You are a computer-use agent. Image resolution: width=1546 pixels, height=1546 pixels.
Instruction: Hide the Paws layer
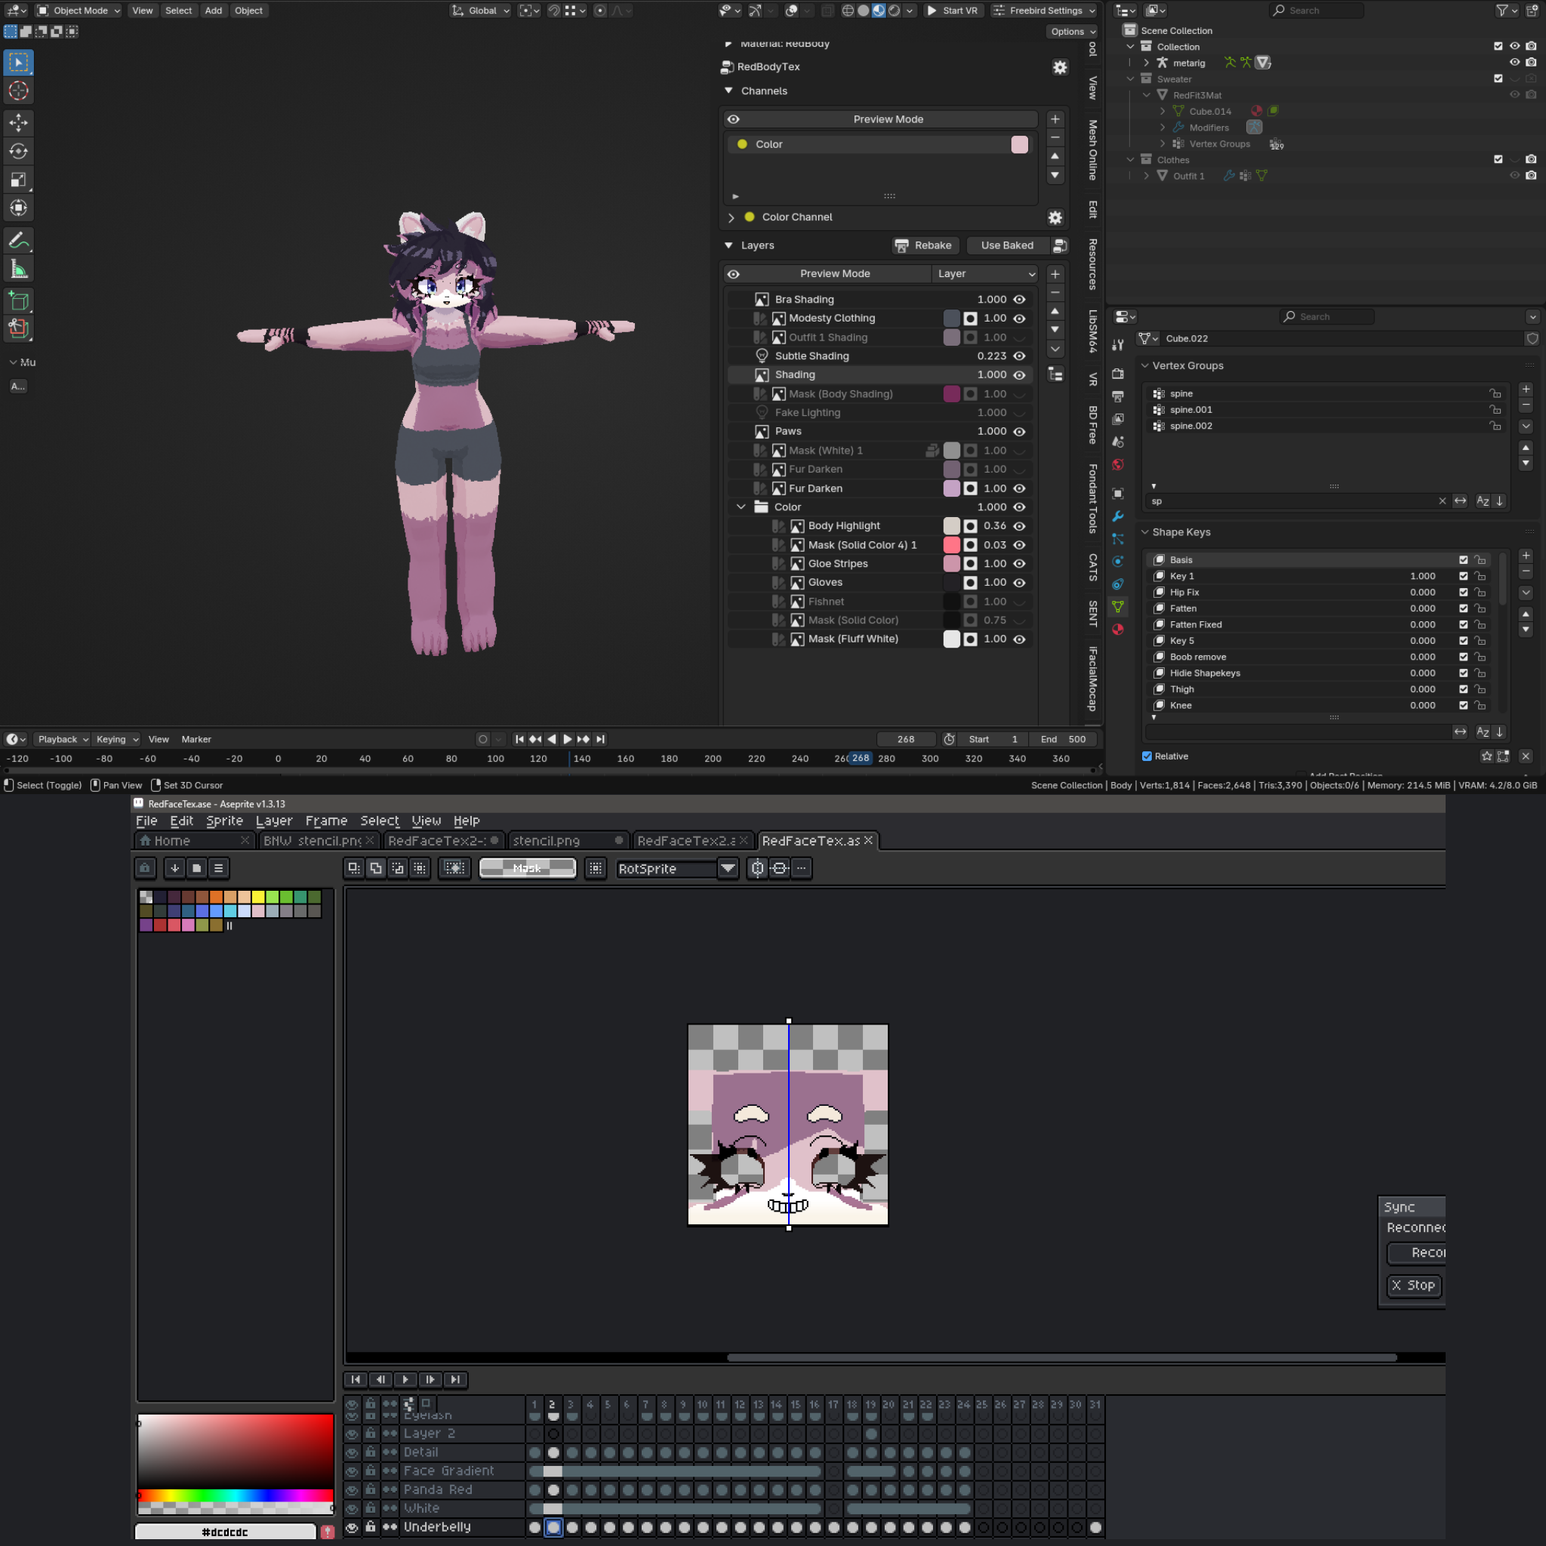(1019, 431)
